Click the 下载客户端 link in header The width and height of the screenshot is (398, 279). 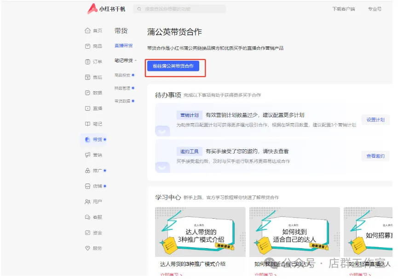point(343,9)
